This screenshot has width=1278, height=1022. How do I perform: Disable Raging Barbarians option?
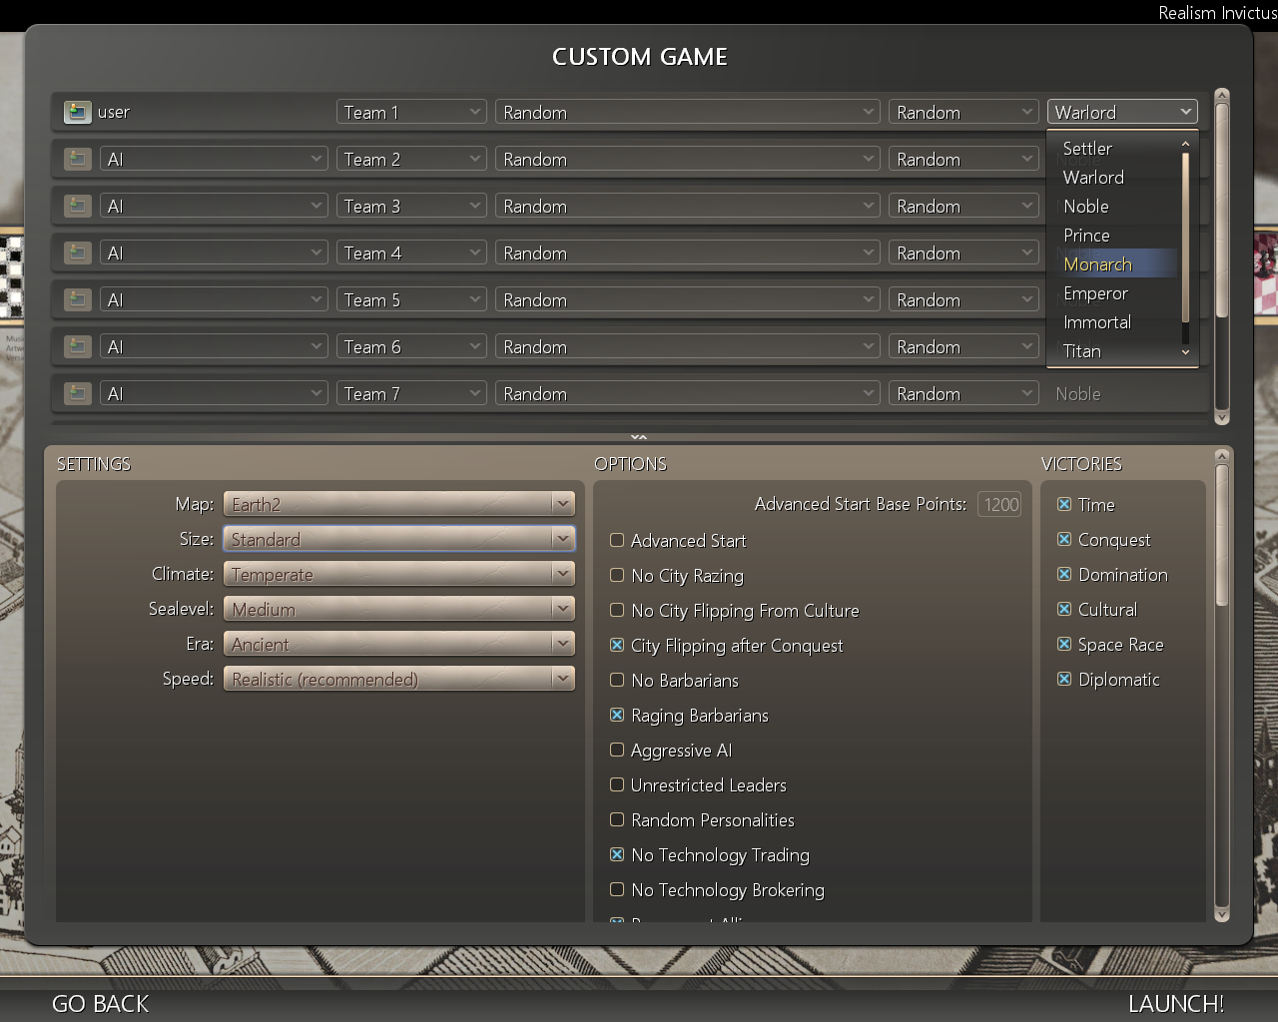point(617,716)
